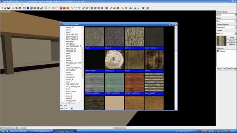Select KRIDLICE_02 in the texture list
Image resolution: width=237 pixels, height=133 pixels.
click(x=71, y=51)
